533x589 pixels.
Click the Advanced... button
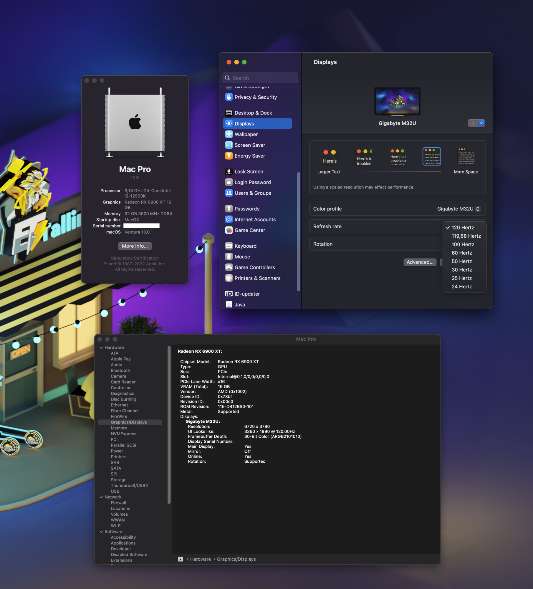pos(420,262)
